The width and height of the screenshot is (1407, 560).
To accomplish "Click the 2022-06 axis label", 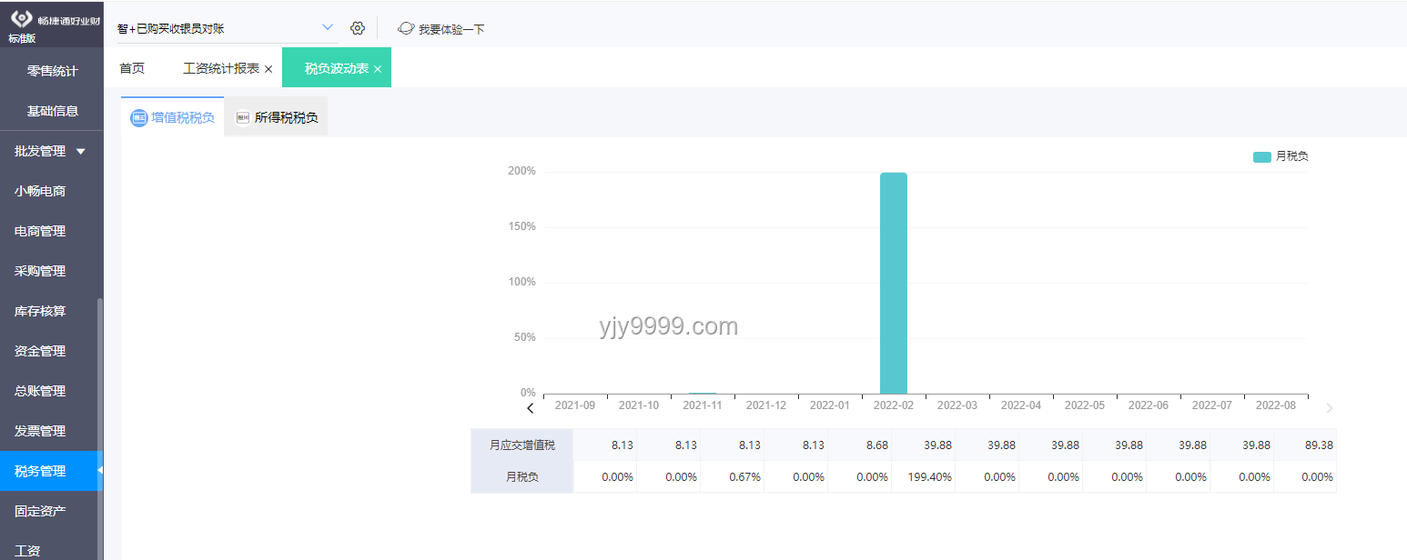I will tap(1149, 405).
